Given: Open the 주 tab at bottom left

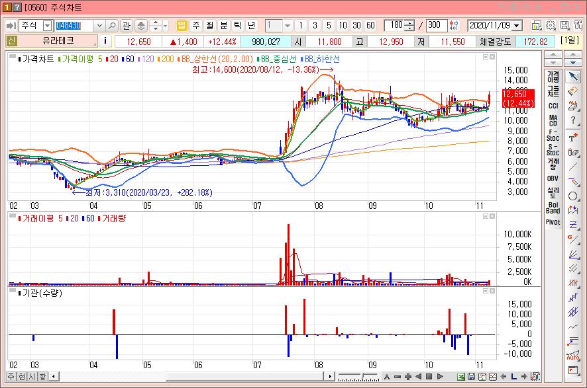Looking at the screenshot, I should [x=11, y=376].
